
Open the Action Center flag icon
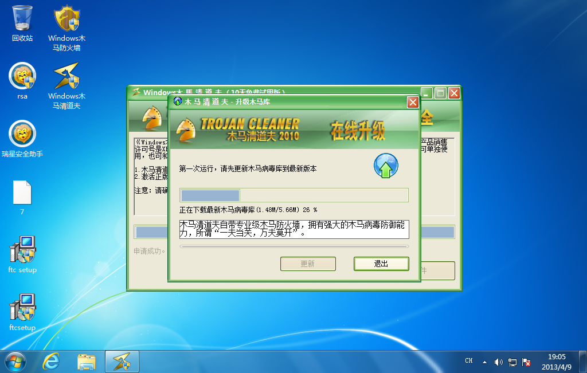[526, 362]
